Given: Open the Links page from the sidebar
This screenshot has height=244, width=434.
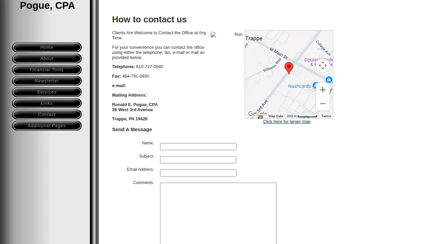Looking at the screenshot, I should coord(47,103).
